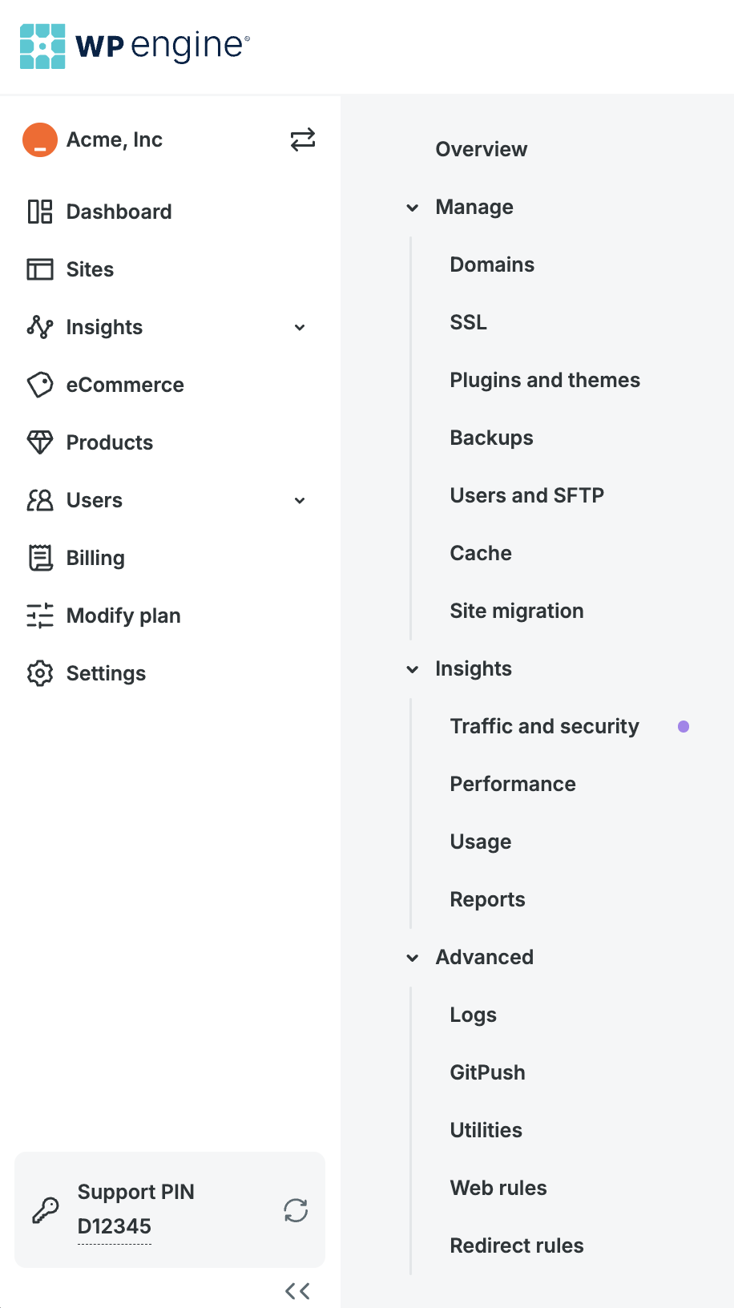734x1308 pixels.
Task: Expand the Users dropdown chevron
Action: pos(300,500)
